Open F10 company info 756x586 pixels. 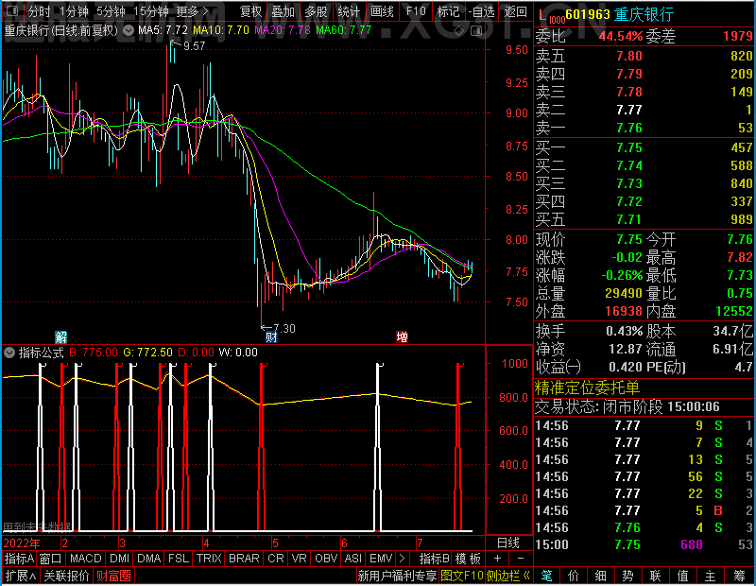coord(416,11)
